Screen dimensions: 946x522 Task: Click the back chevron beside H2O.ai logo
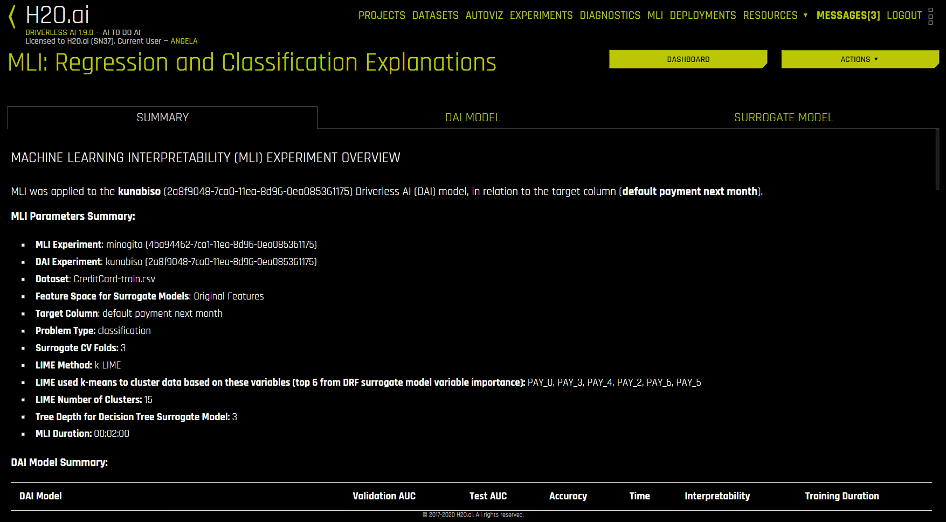pos(12,17)
